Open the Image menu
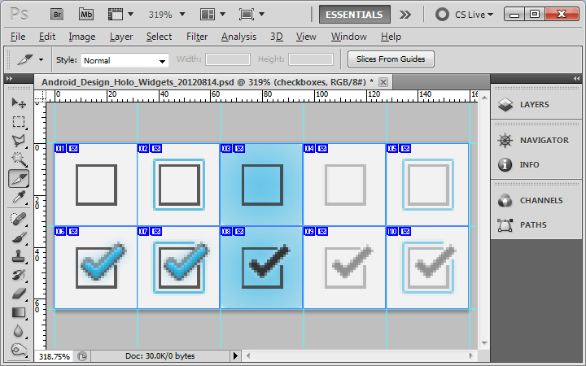The height and width of the screenshot is (366, 586). pos(82,37)
